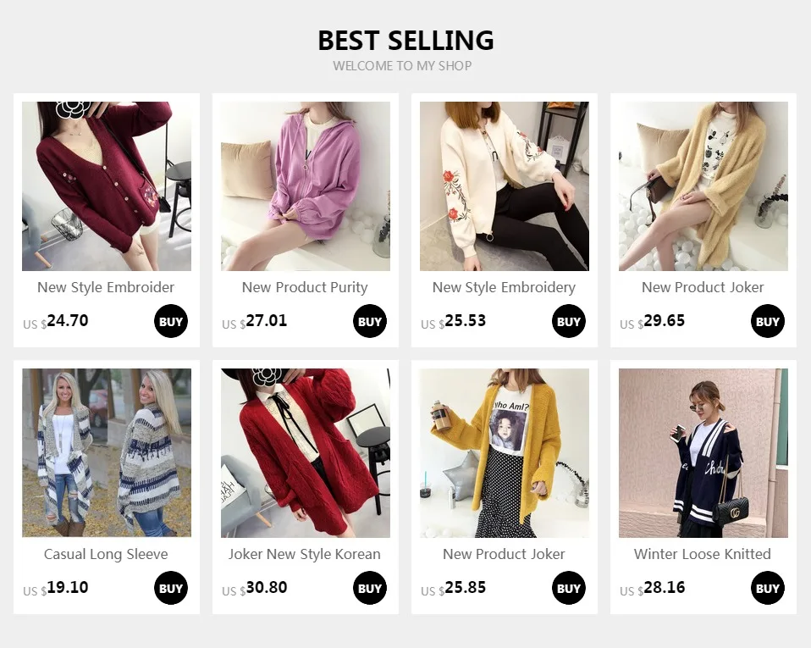View the long yellow fuzzy cardigan image
The width and height of the screenshot is (811, 648).
tap(703, 186)
